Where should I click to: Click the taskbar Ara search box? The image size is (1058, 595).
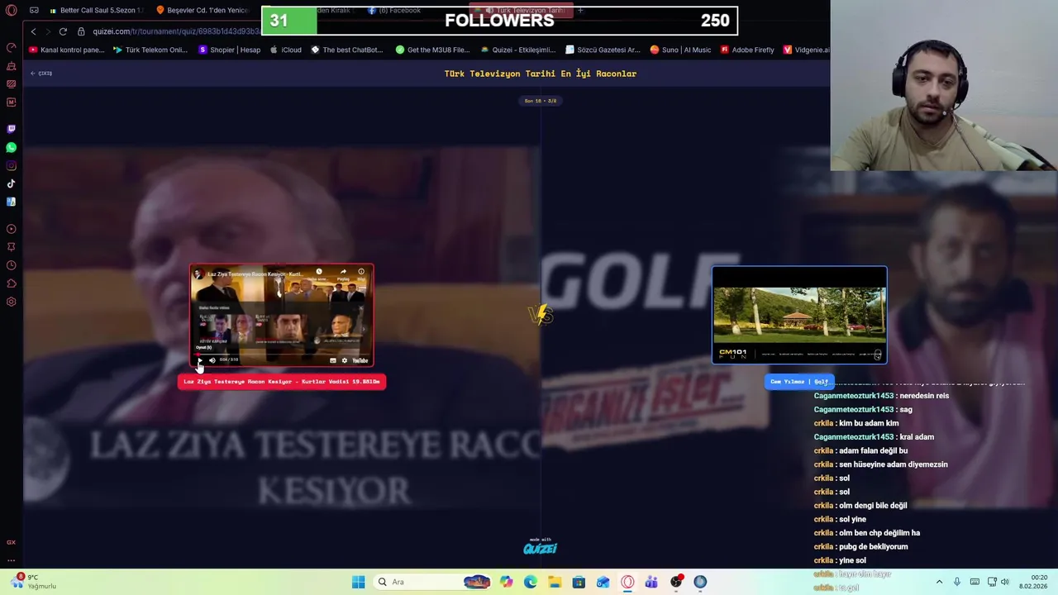click(x=432, y=582)
